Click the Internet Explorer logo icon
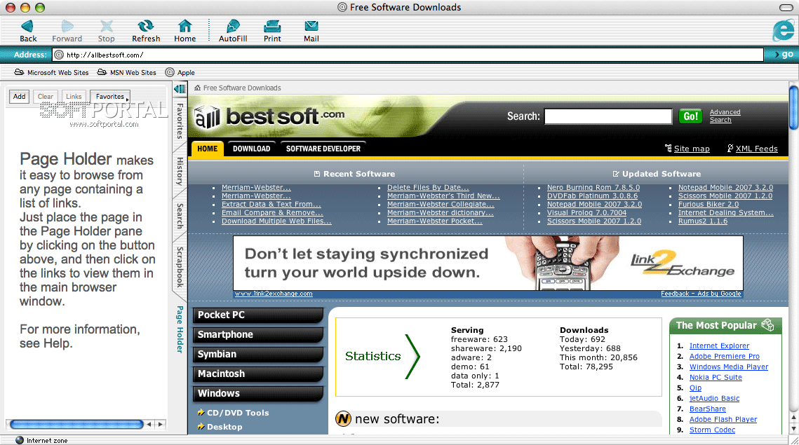The height and width of the screenshot is (445, 799). point(784,30)
